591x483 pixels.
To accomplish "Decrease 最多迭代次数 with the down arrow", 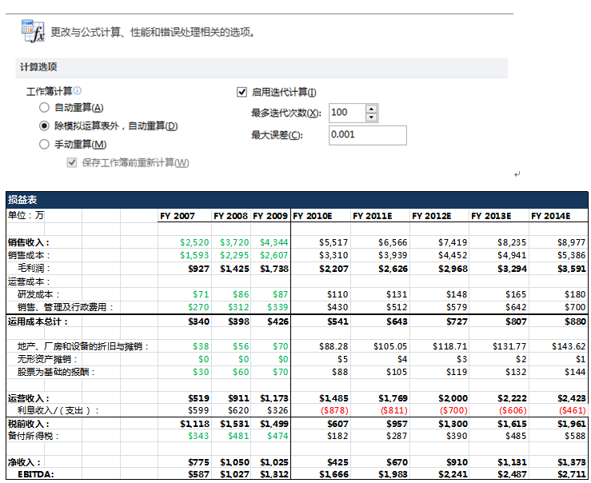I will tap(371, 118).
